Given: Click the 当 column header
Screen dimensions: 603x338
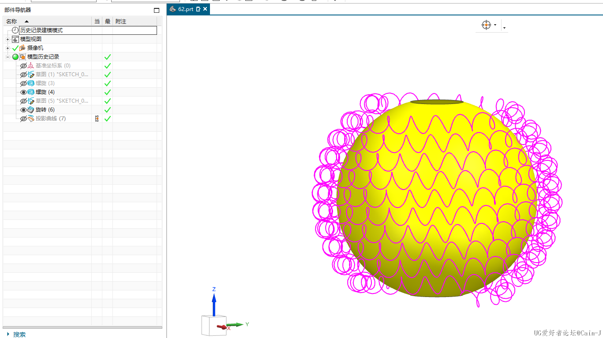Looking at the screenshot, I should coord(97,21).
